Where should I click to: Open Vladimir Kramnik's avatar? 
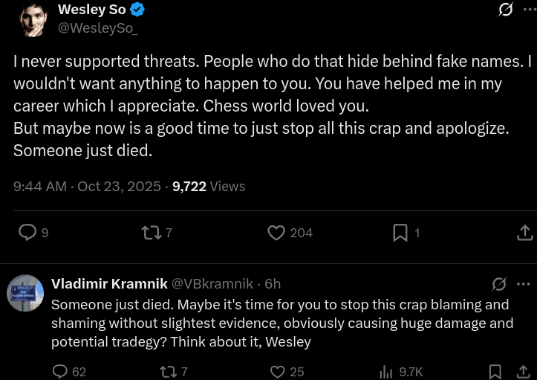click(x=25, y=292)
